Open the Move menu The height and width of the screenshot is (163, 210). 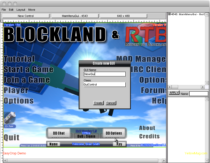coord(32,10)
